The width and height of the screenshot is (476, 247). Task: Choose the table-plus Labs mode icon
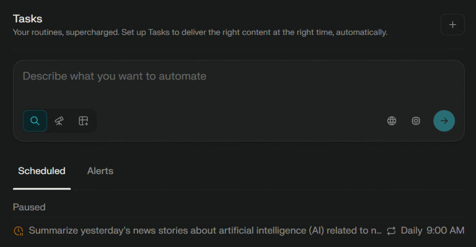(83, 121)
